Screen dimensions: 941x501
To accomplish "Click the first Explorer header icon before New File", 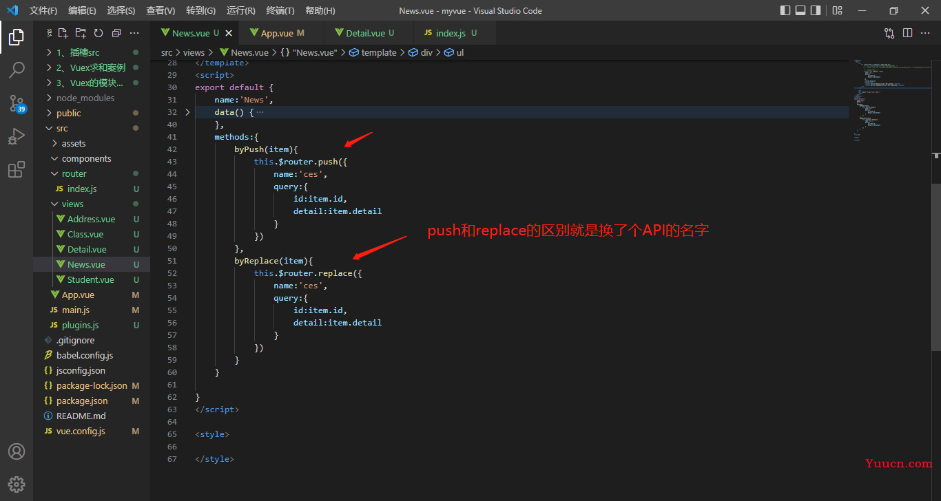I will tap(50, 33).
